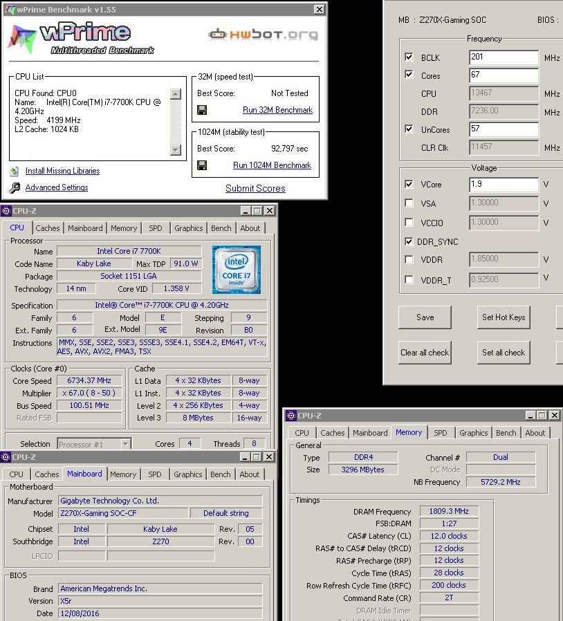Click the UnCores input field
The image size is (563, 621).
tap(504, 129)
